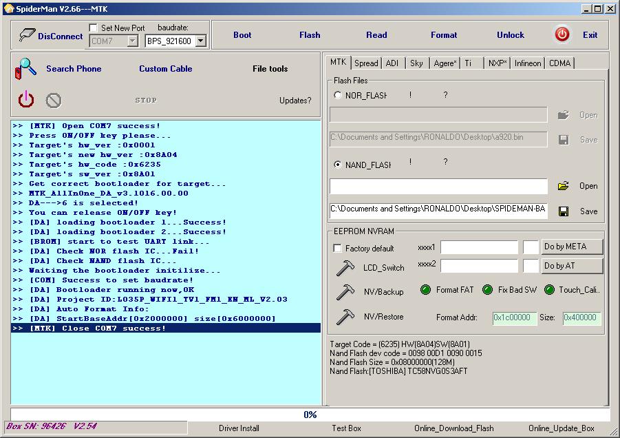Click the xxxx1 input field
The height and width of the screenshot is (438, 620).
point(479,247)
